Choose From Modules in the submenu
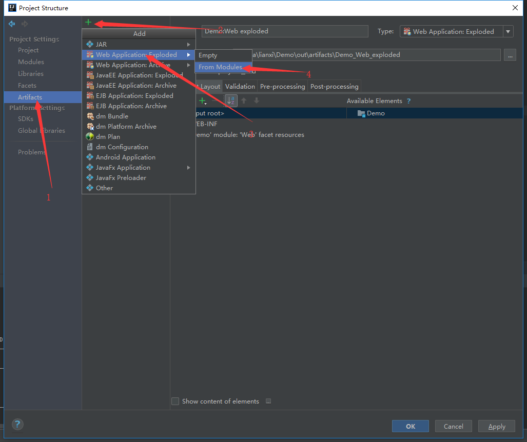The image size is (527, 442). click(221, 67)
